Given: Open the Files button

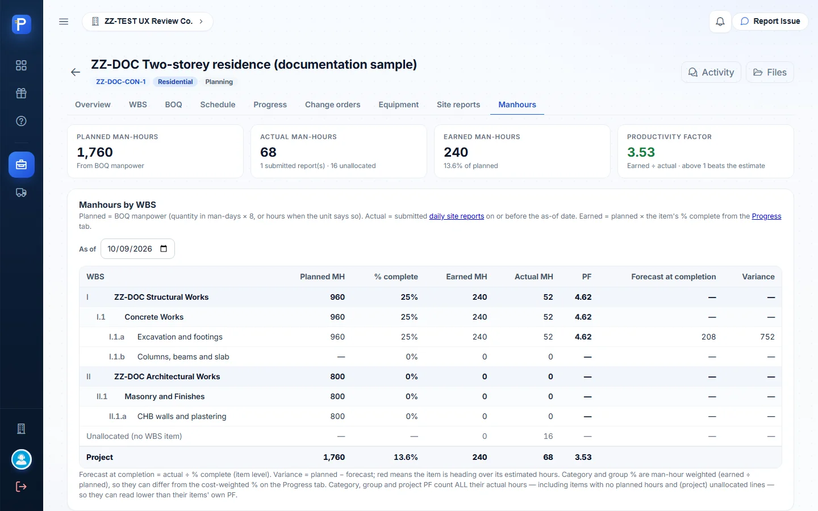Looking at the screenshot, I should 770,72.
